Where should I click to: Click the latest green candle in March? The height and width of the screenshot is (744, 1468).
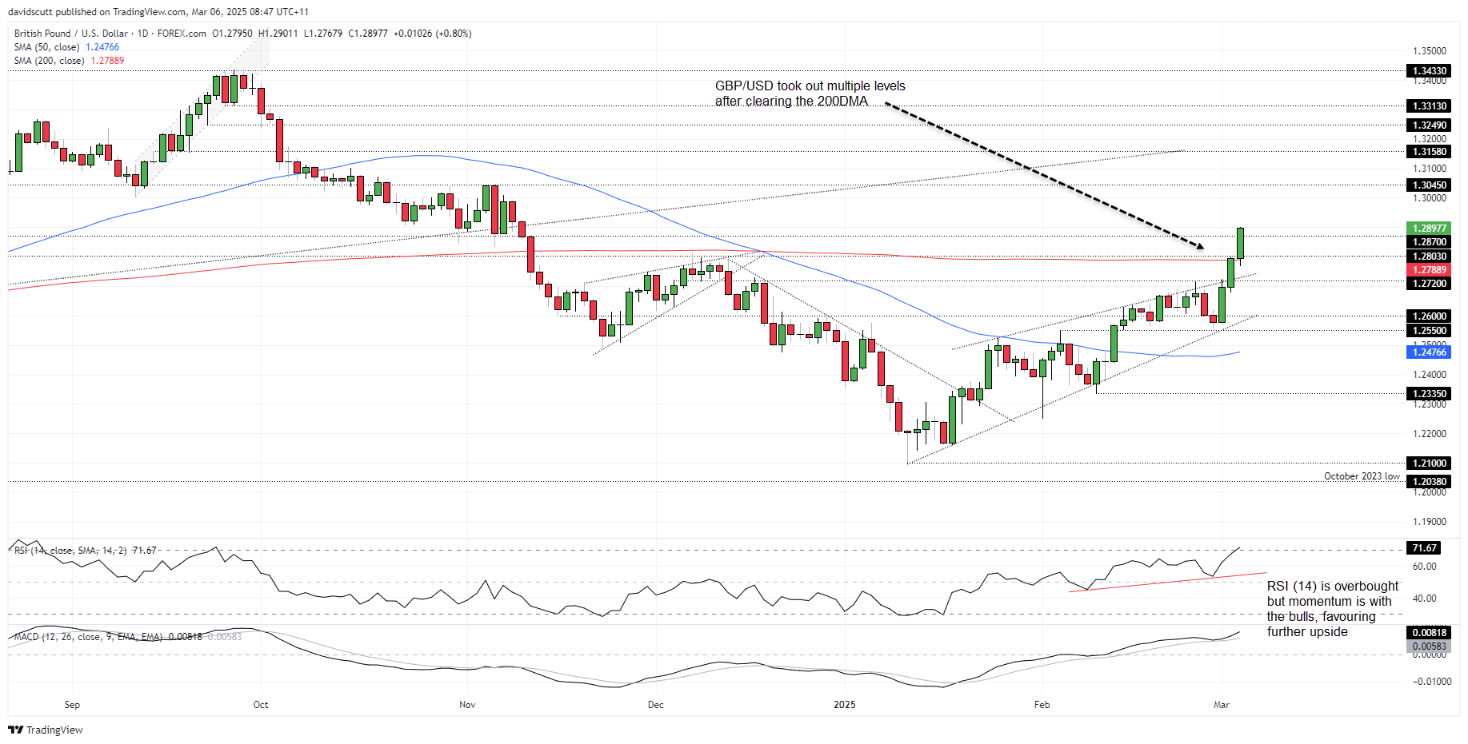pyautogui.click(x=1240, y=242)
